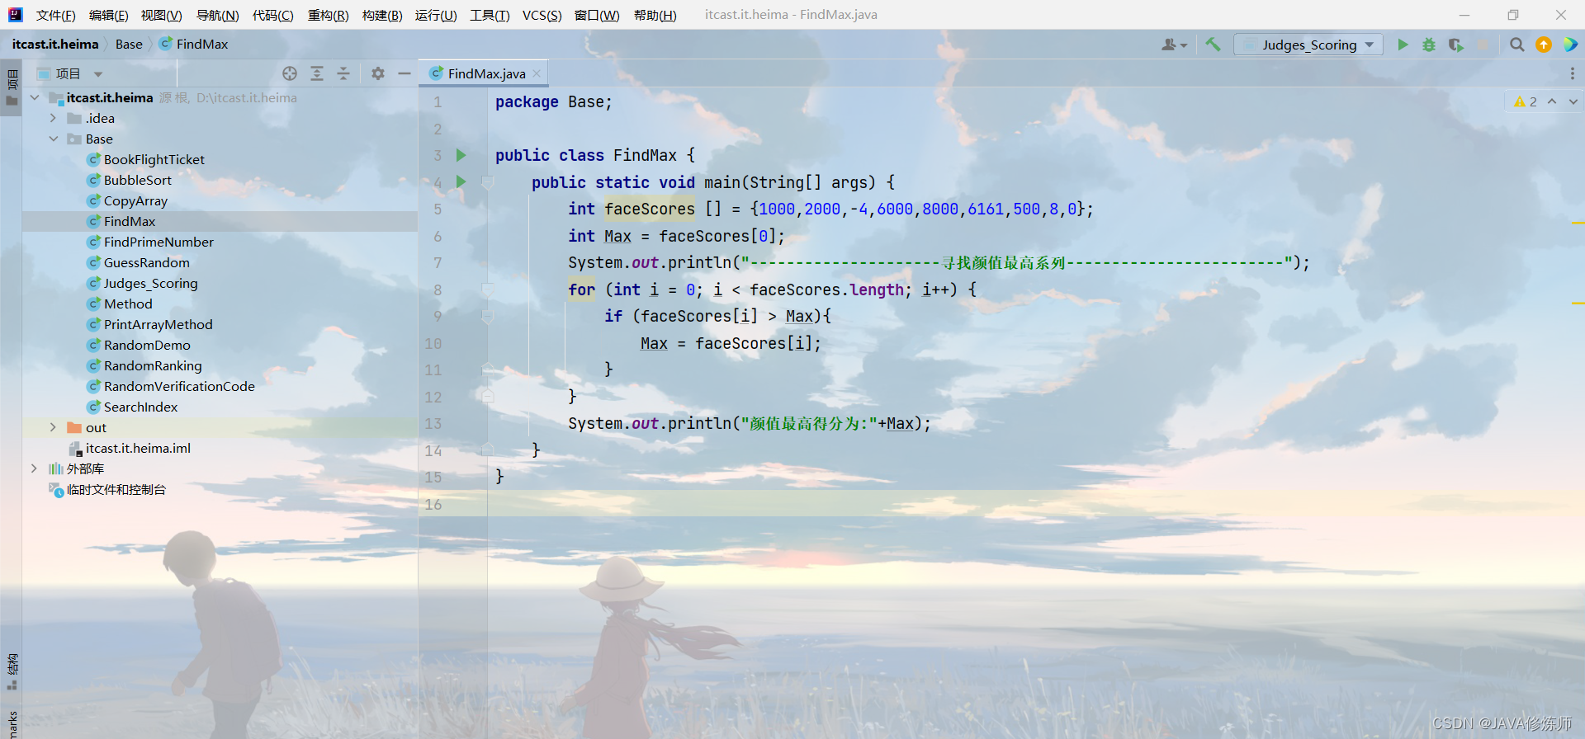The height and width of the screenshot is (739, 1585).
Task: Select BookFlightTicket class in tree
Action: pos(154,159)
